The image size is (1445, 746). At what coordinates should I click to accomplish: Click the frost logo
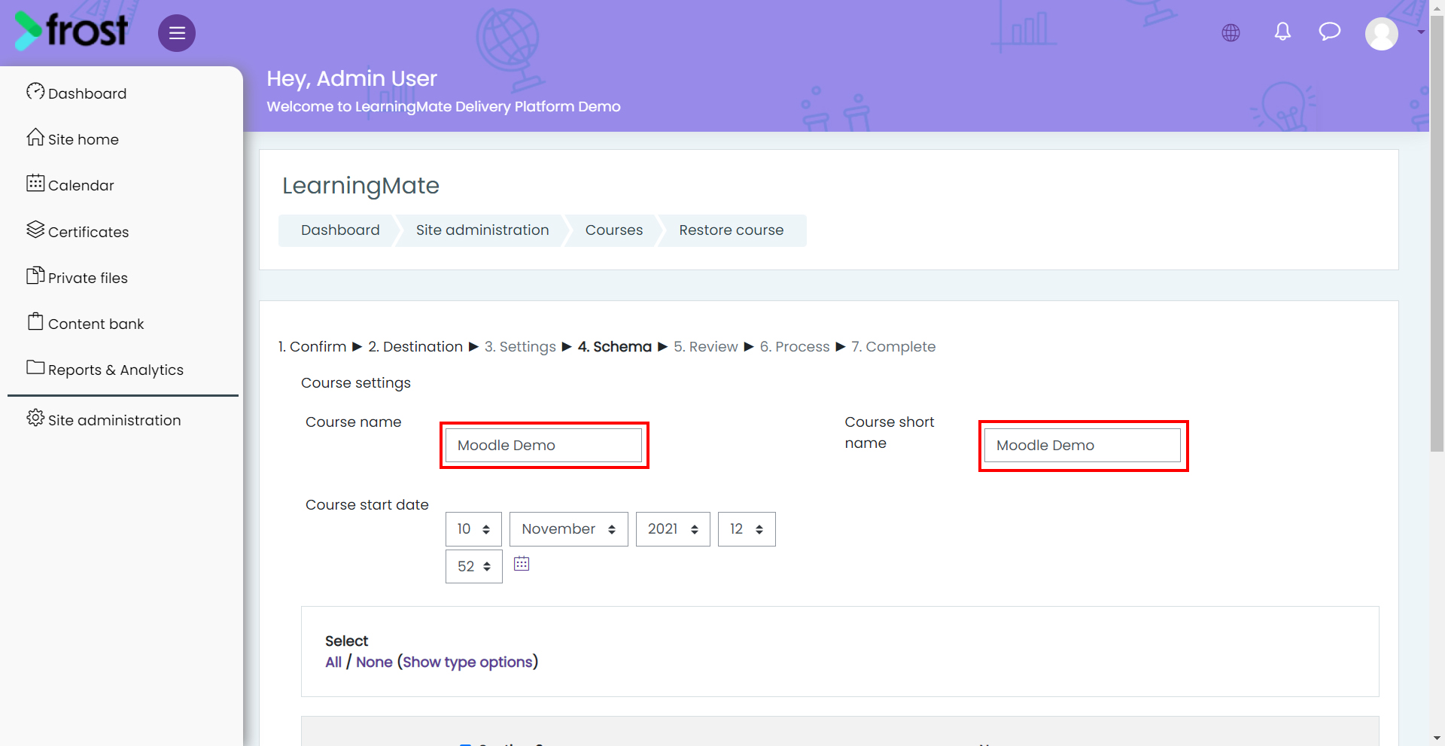[71, 31]
